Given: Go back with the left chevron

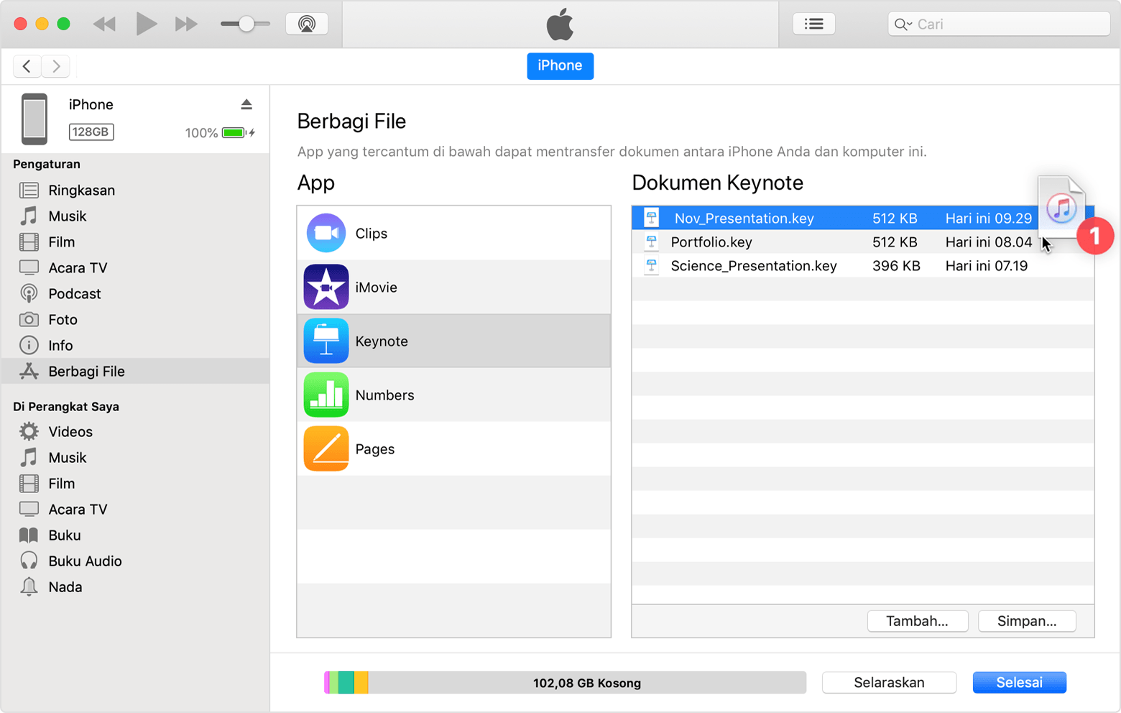Looking at the screenshot, I should 27,66.
